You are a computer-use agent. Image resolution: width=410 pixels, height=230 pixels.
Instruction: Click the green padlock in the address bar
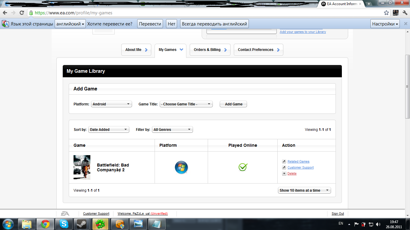[x=31, y=13]
